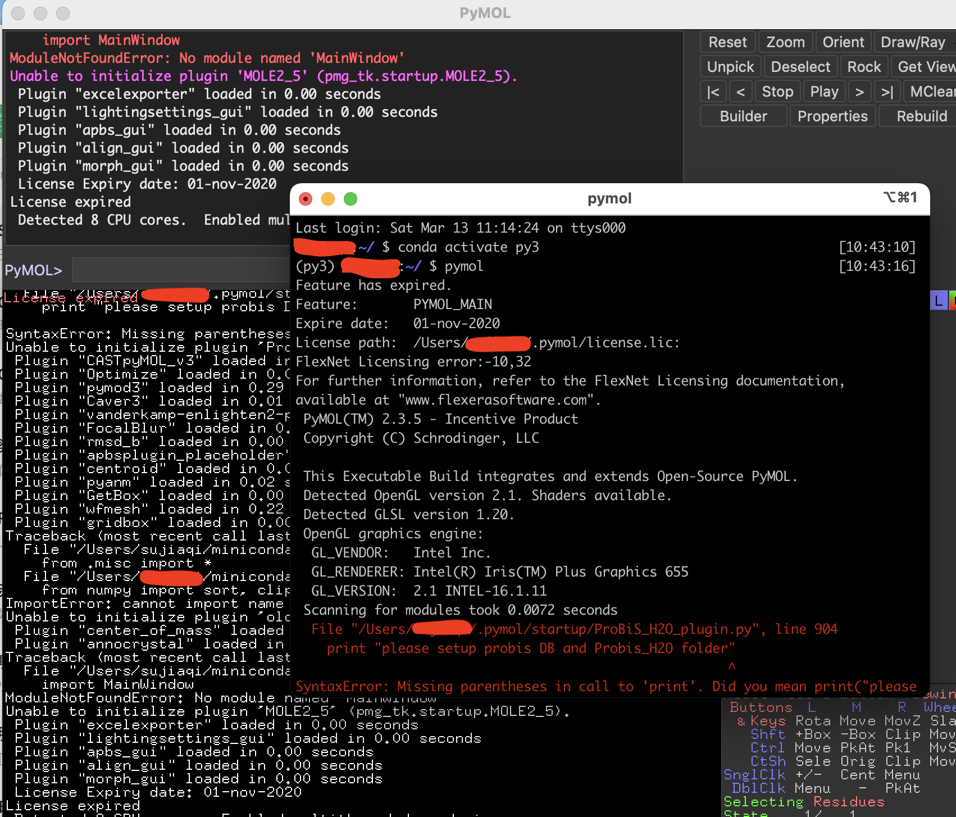Stop movie playback
The height and width of the screenshot is (817, 956).
pyautogui.click(x=777, y=92)
